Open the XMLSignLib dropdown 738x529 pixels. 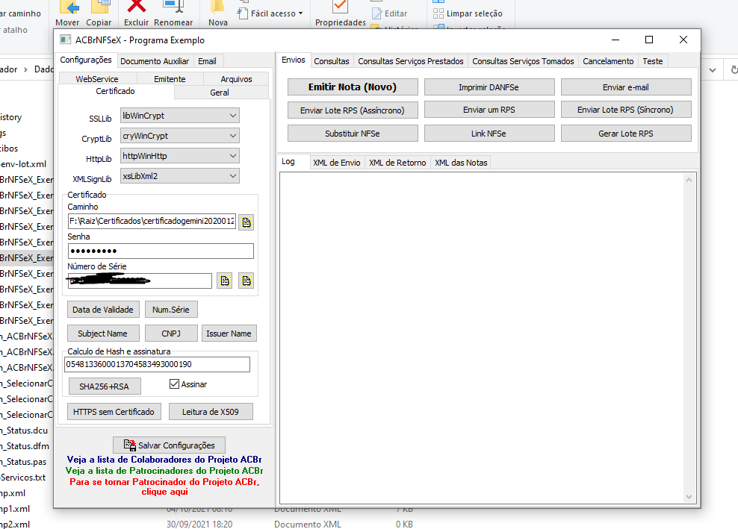click(180, 176)
